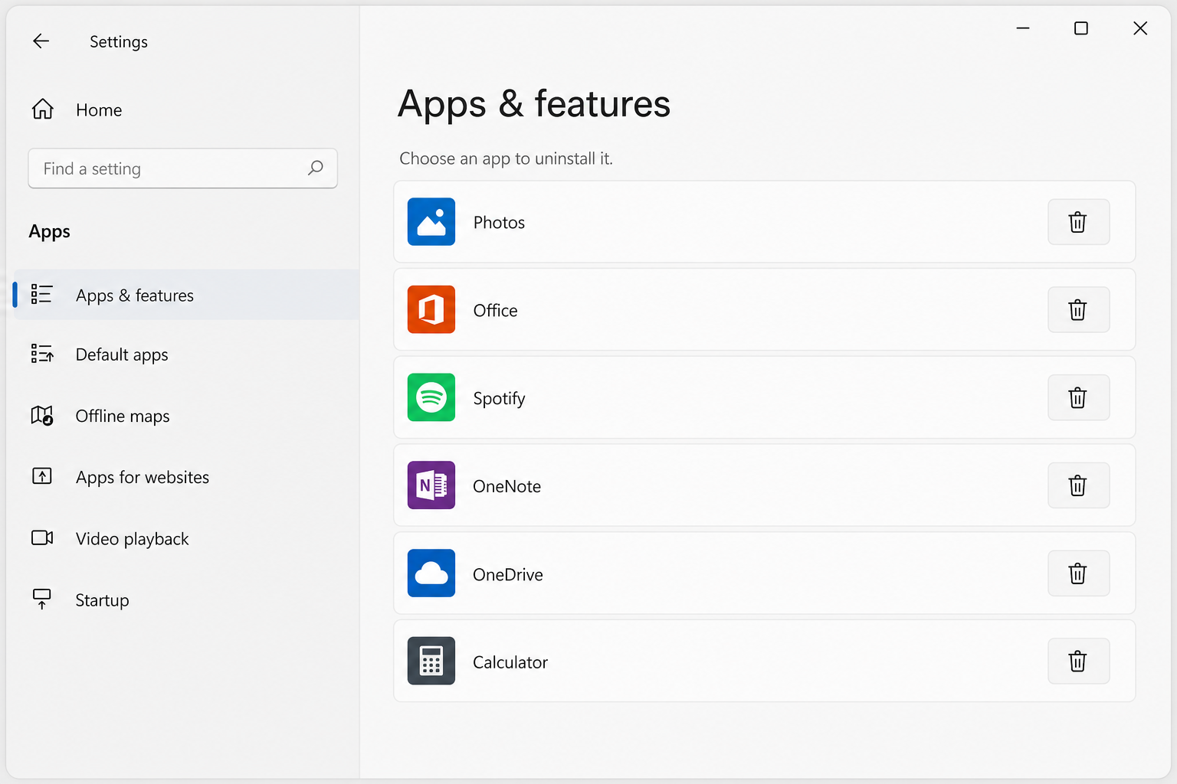The width and height of the screenshot is (1177, 784).
Task: Go to Offline maps settings
Action: [x=123, y=416]
